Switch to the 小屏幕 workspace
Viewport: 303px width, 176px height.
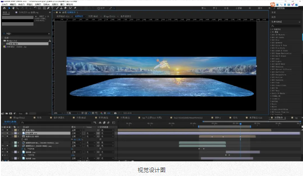(239, 8)
